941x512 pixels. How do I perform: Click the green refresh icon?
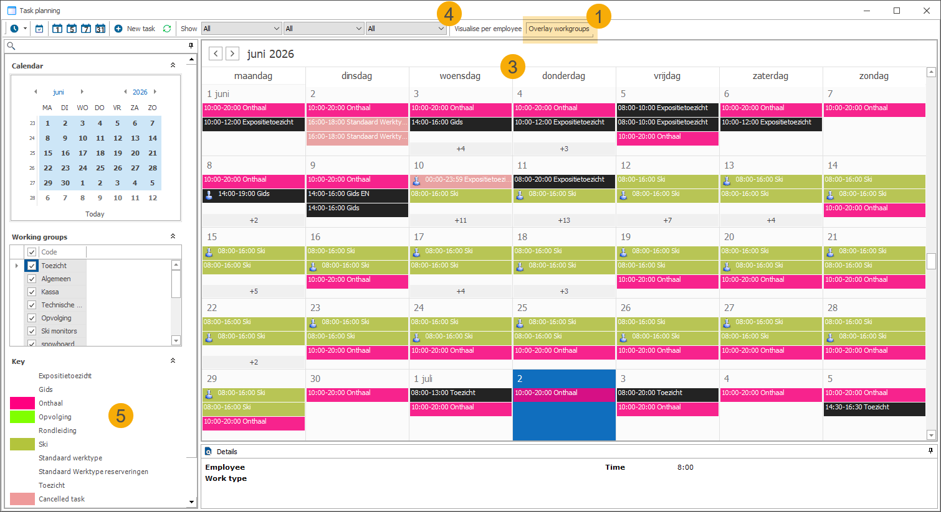tap(167, 29)
